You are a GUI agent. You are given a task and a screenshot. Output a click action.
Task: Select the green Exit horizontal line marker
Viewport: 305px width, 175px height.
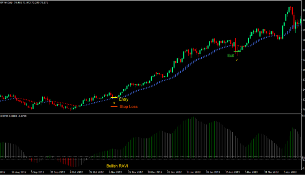pyautogui.click(x=237, y=51)
